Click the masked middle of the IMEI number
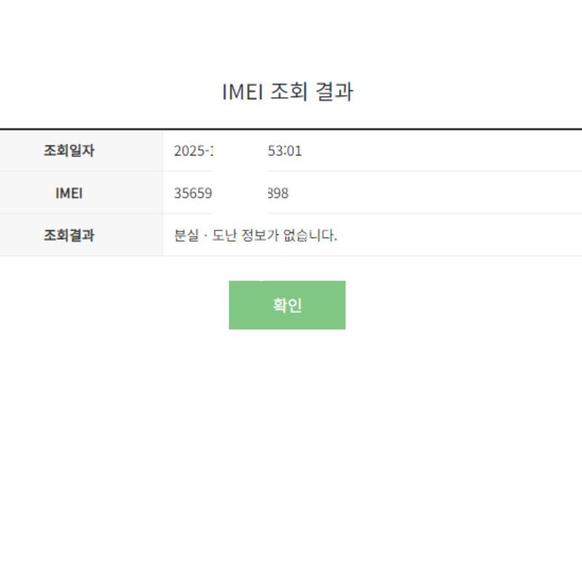This screenshot has width=582, height=582. tap(240, 194)
